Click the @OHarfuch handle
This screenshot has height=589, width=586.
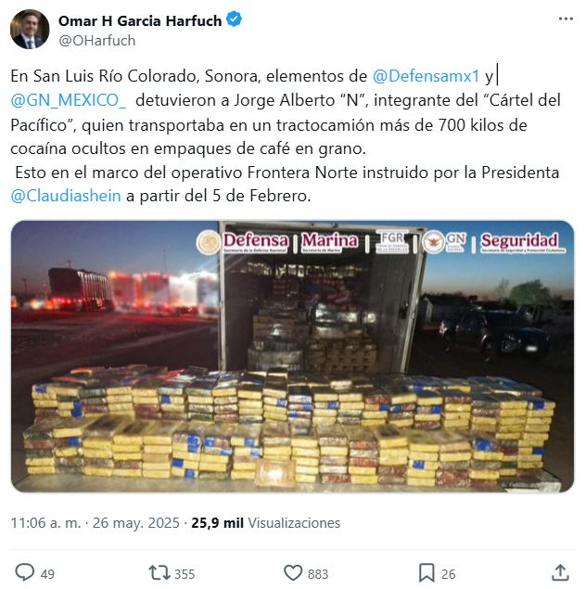pyautogui.click(x=96, y=41)
